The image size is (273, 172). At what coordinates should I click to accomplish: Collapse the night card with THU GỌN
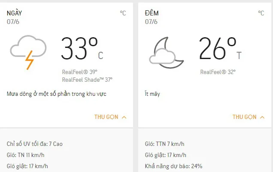point(245,117)
